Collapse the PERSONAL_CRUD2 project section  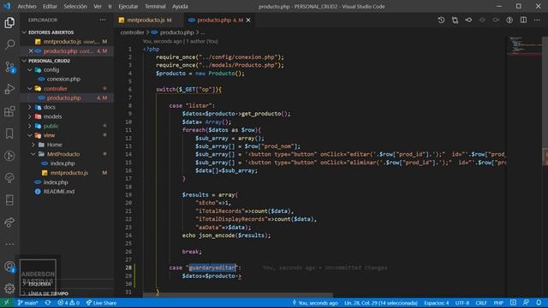point(67,61)
